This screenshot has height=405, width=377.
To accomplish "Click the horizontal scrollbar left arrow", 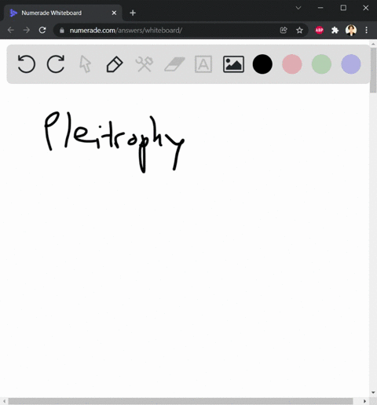I will [x=4, y=401].
